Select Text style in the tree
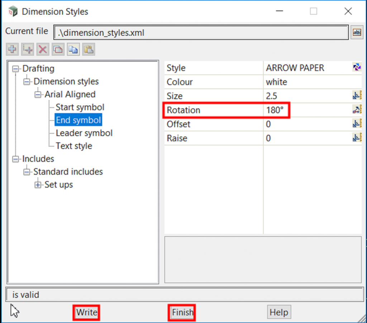 tap(74, 146)
